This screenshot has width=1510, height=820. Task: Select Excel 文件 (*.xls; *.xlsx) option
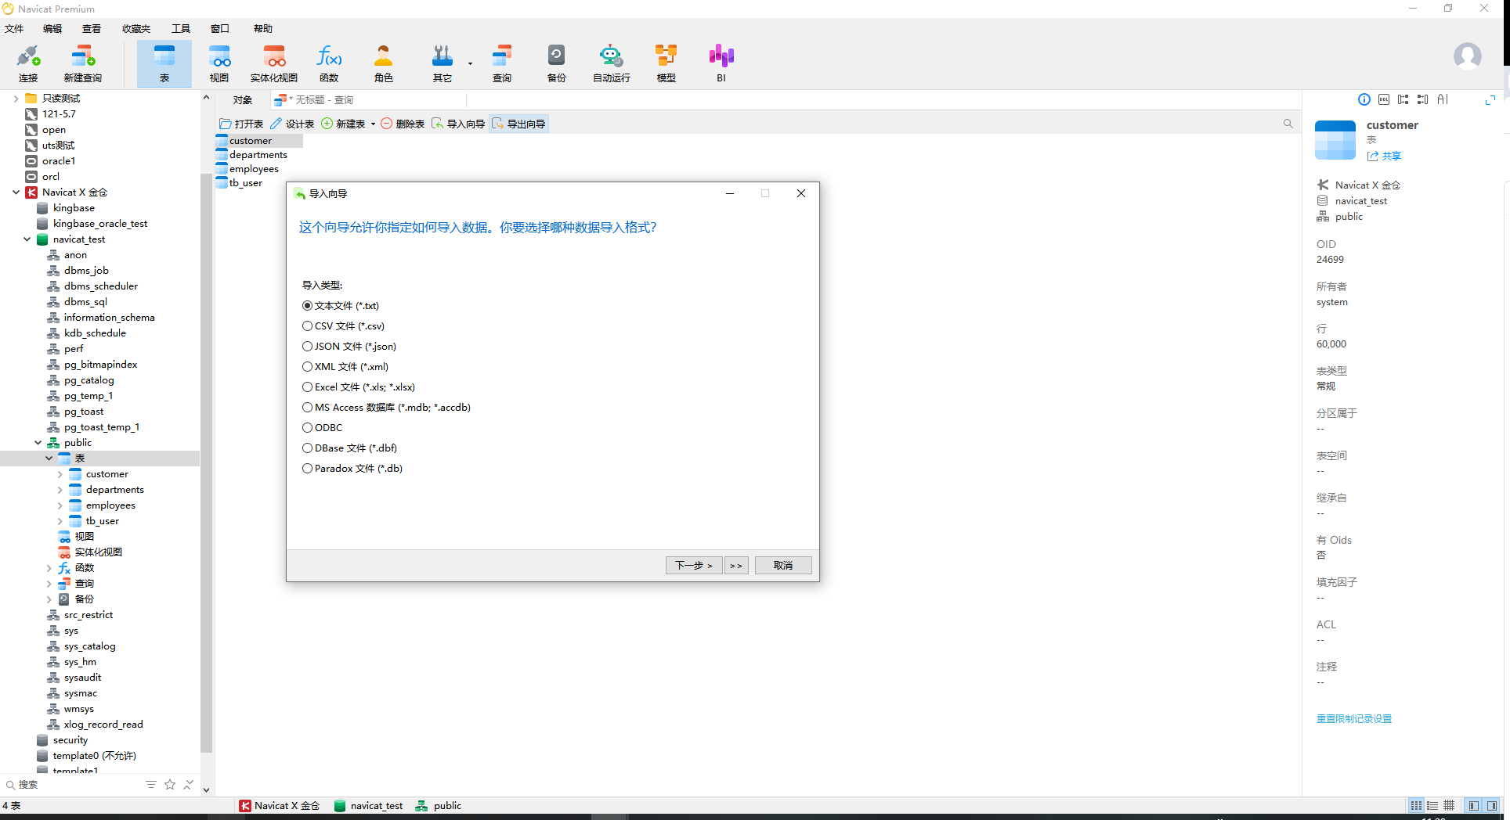(x=359, y=387)
